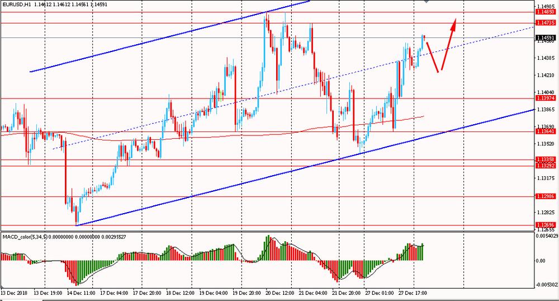Select the 1.13641 red price label
This screenshot has height=301, width=559.
[546, 131]
